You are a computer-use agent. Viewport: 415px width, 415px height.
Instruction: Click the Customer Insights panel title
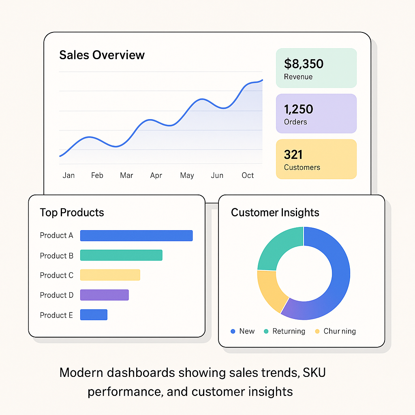click(x=275, y=213)
